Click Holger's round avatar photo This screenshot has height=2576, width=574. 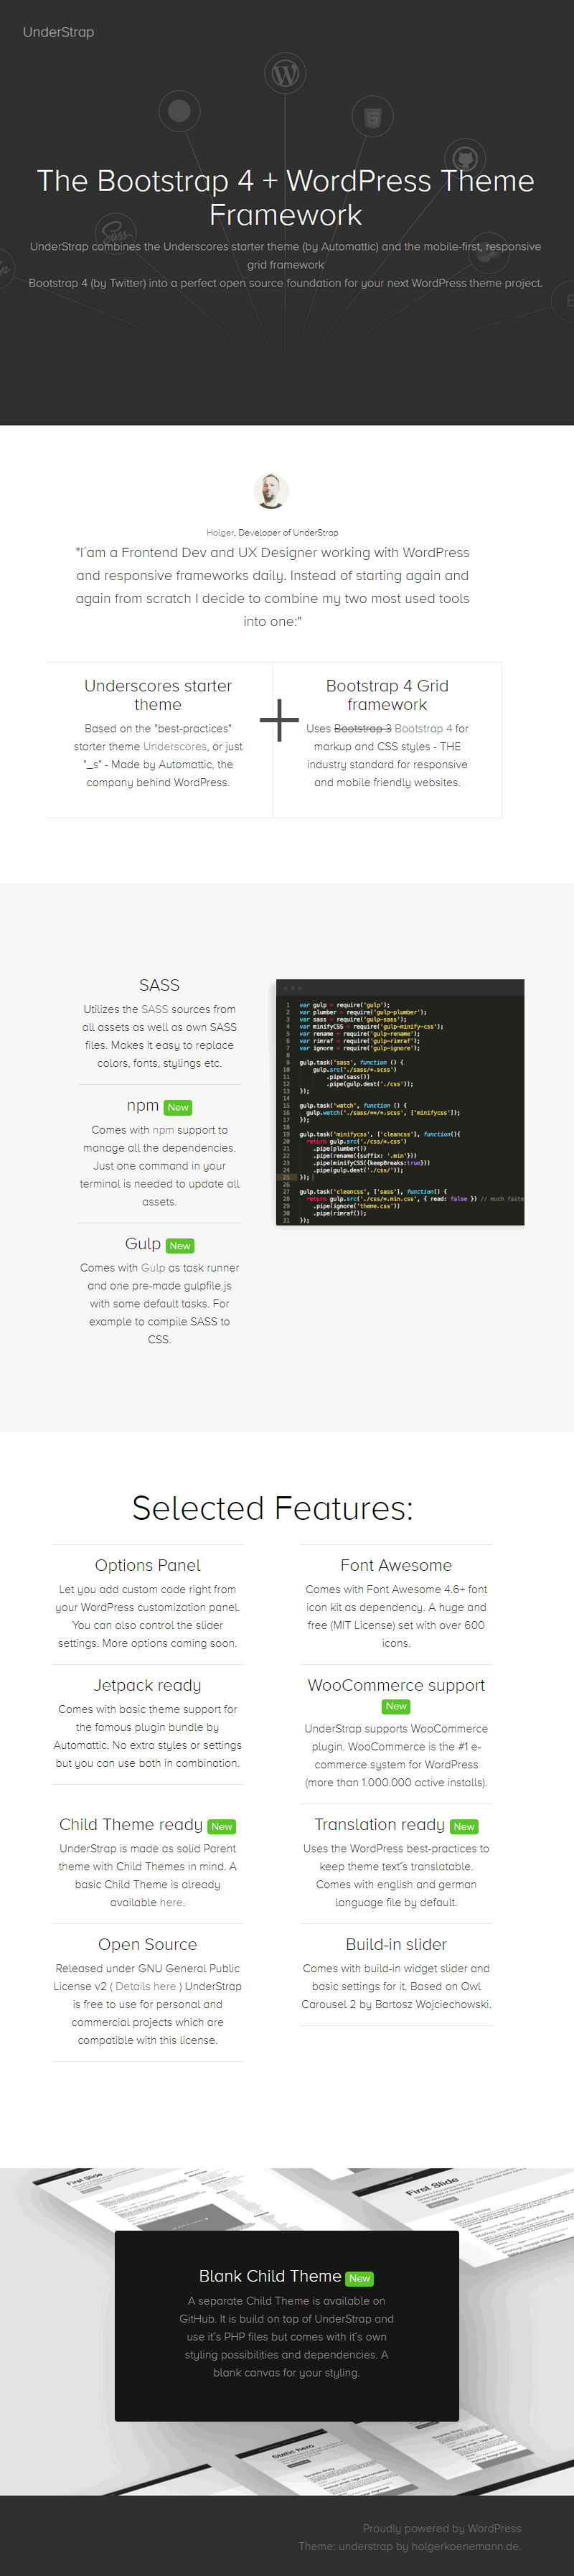point(271,491)
